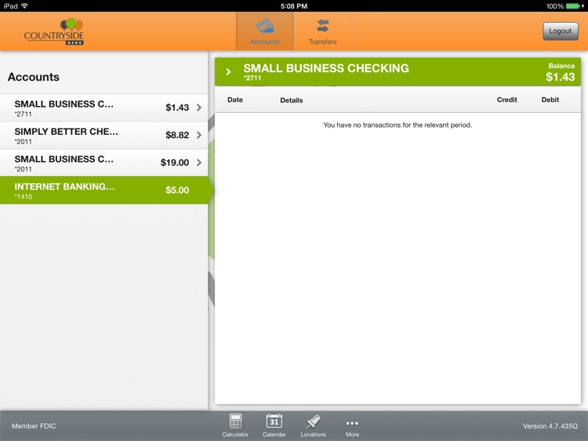
Task: Click the Member FDIC label
Action: [x=34, y=426]
